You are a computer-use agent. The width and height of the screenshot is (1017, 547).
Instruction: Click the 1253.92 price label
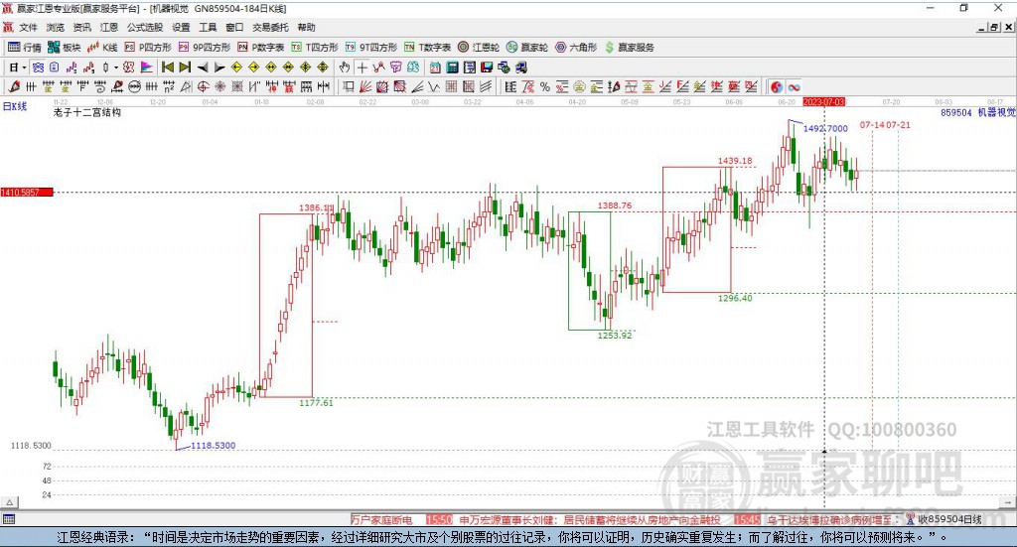[x=614, y=336]
